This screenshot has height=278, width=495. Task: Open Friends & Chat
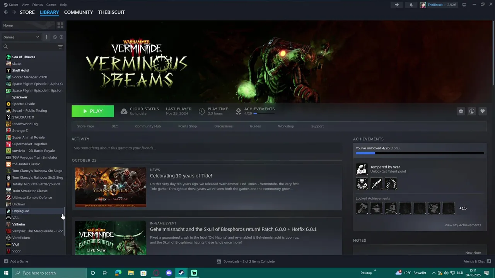coord(476,261)
